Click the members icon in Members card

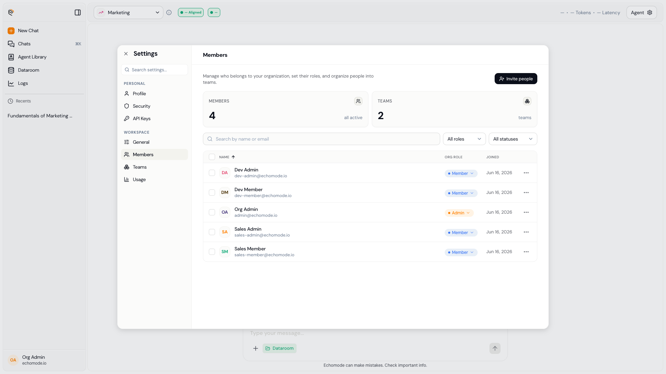[x=358, y=101]
